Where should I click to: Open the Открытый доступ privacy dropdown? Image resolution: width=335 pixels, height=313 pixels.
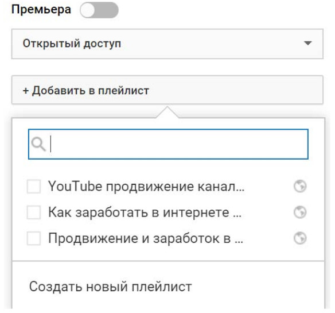tap(167, 44)
